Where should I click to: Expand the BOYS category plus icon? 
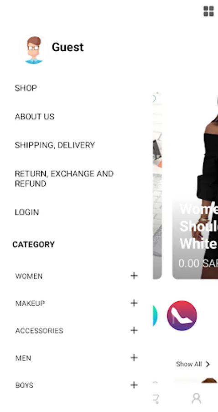134,385
